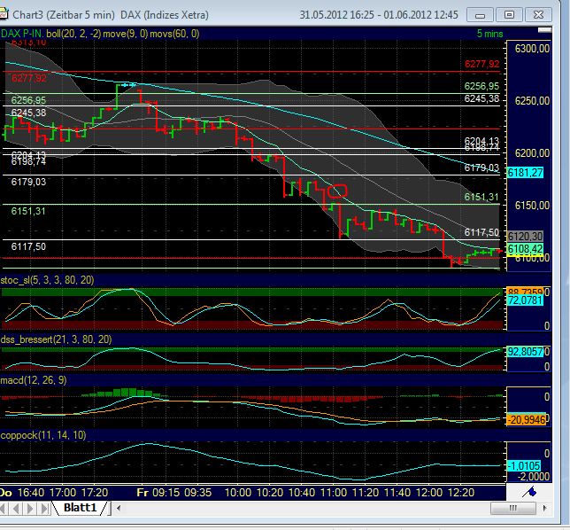Click the gray 6120,30 price marker
Screen dimensions: 570x530
pyautogui.click(x=525, y=237)
